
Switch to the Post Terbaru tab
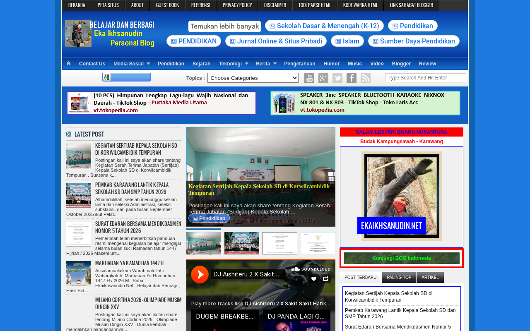(x=361, y=277)
